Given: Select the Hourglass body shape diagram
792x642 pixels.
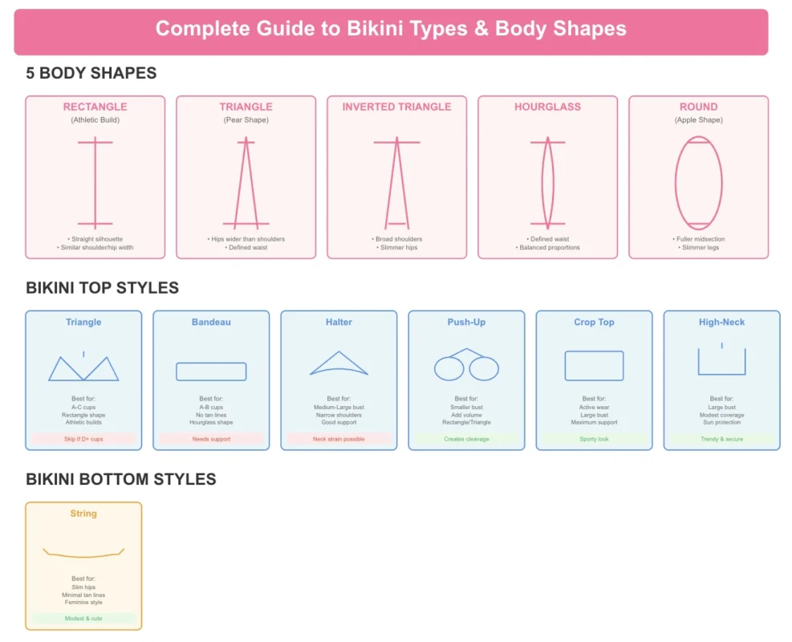Looking at the screenshot, I should pyautogui.click(x=547, y=183).
